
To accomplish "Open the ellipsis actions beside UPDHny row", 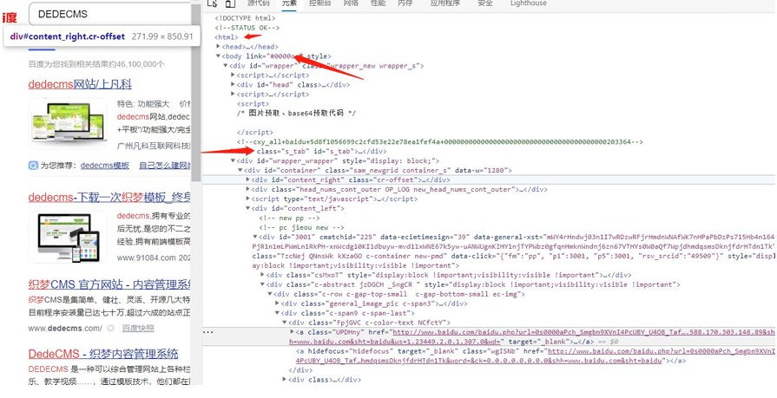I will pos(208,332).
